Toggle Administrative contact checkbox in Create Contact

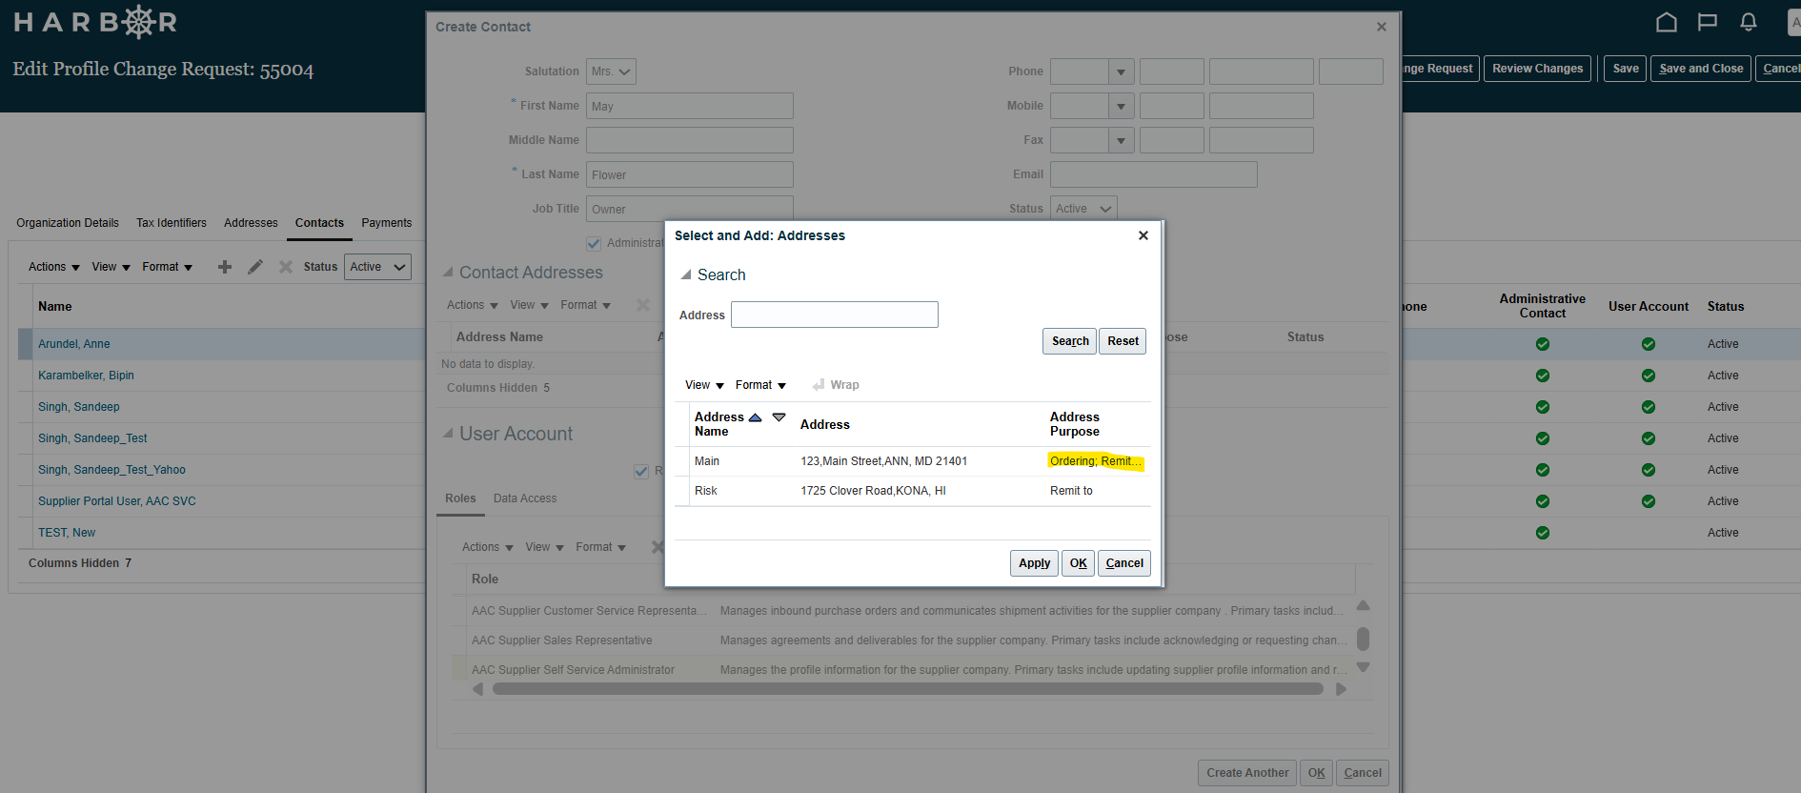point(594,243)
